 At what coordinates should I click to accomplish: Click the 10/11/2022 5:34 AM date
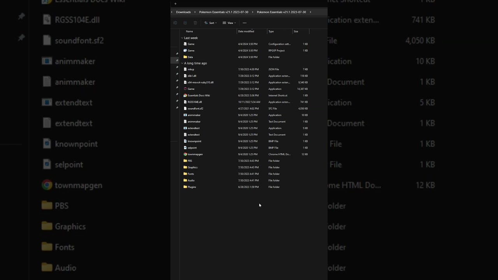click(249, 102)
